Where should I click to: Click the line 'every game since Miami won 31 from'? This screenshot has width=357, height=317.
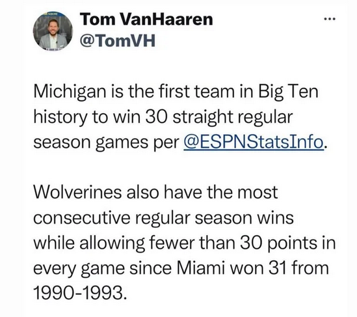pyautogui.click(x=181, y=269)
